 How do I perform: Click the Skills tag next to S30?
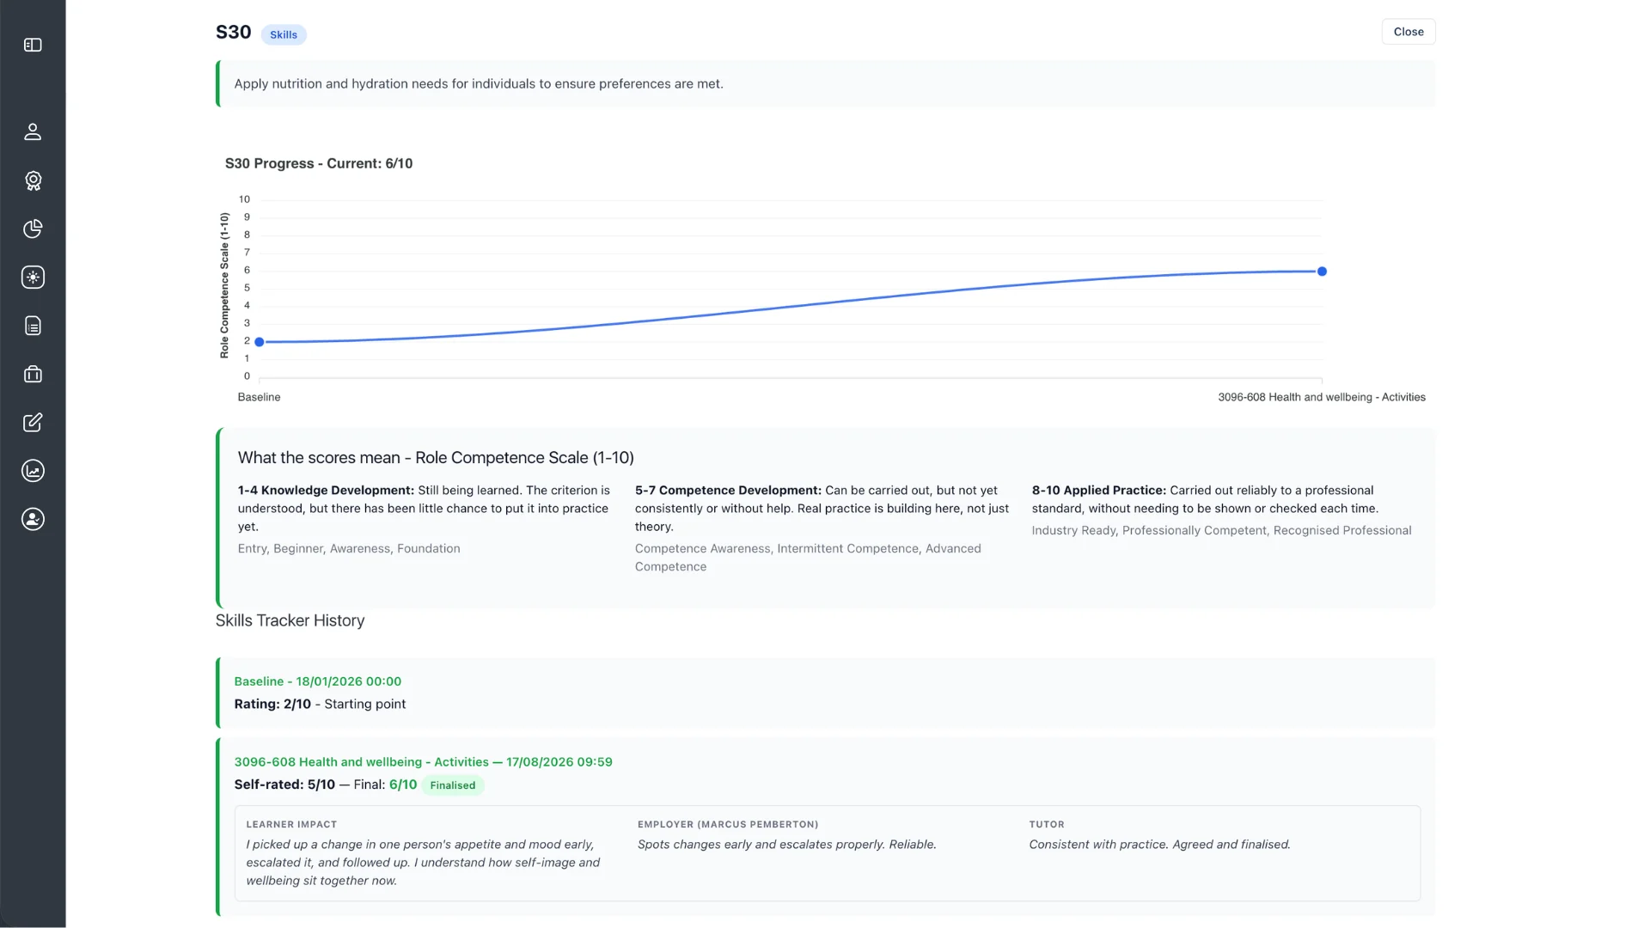pos(284,34)
